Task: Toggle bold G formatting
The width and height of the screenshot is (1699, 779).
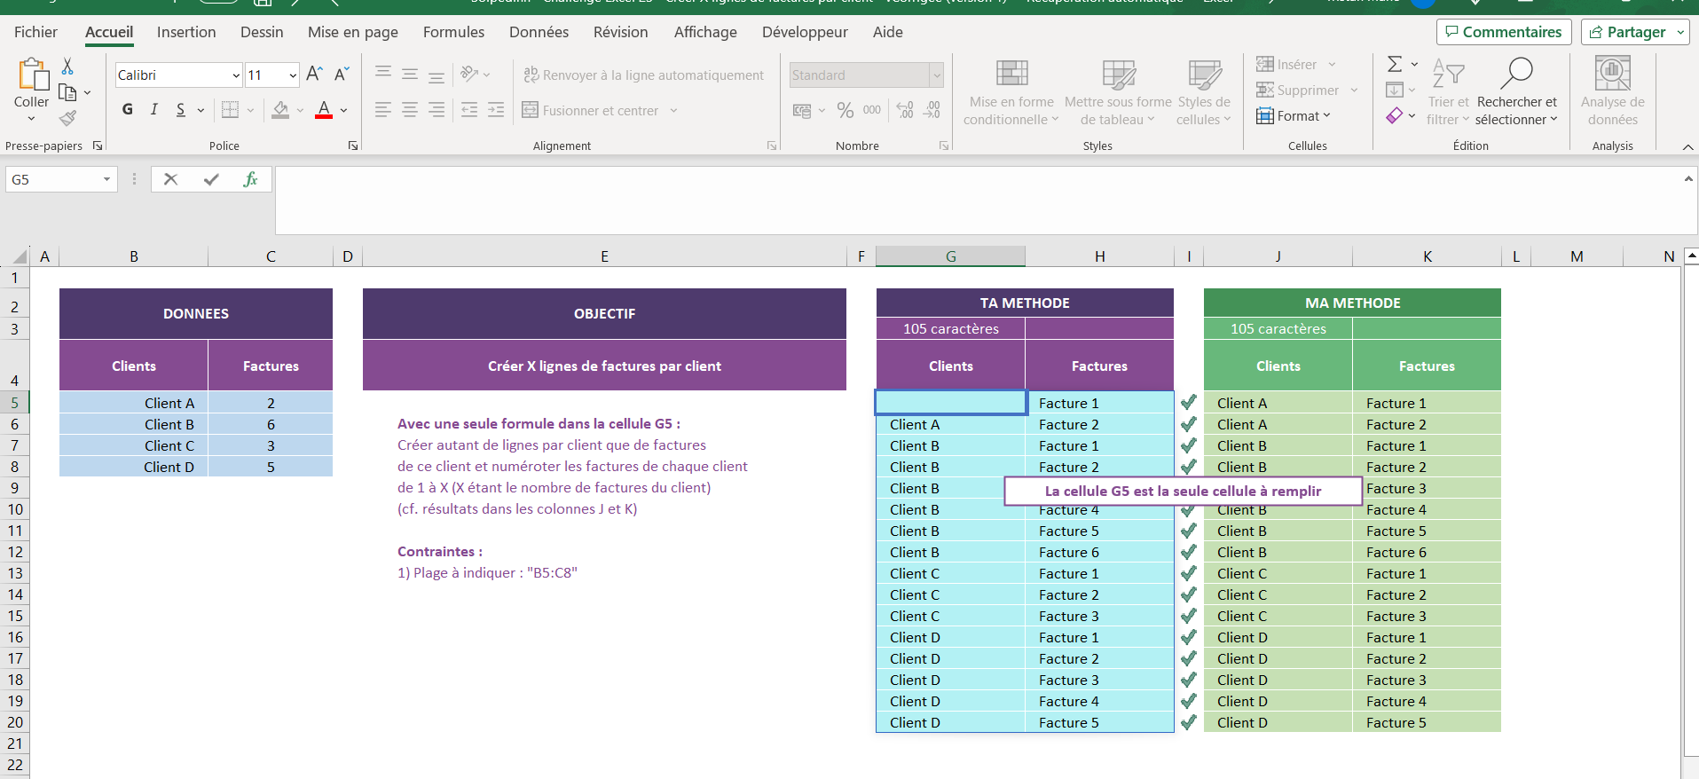Action: [128, 109]
